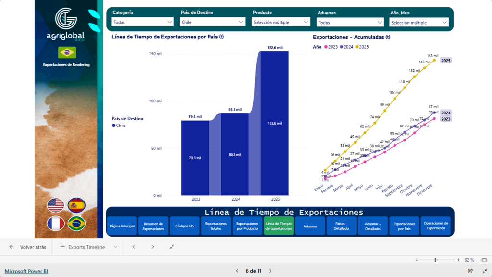This screenshot has width=492, height=277.
Task: Open the Microsoft Power BI link
Action: point(26,271)
